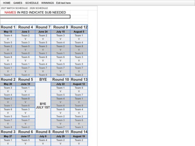The image size is (195, 146).
Task: Click 'Team 5' directly beneath the August 12 date
Action: click(x=79, y=88)
